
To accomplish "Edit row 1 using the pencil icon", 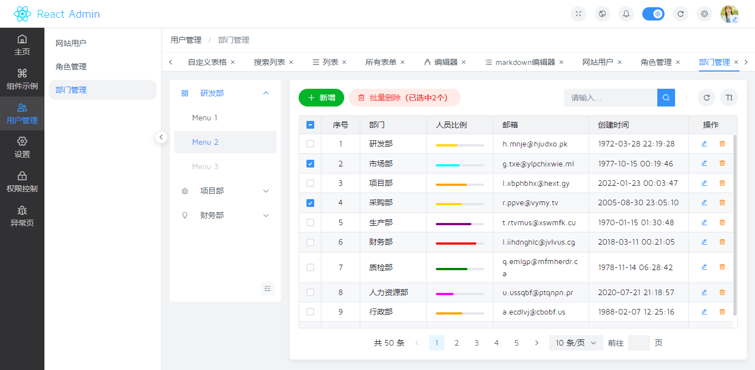I will tap(704, 143).
